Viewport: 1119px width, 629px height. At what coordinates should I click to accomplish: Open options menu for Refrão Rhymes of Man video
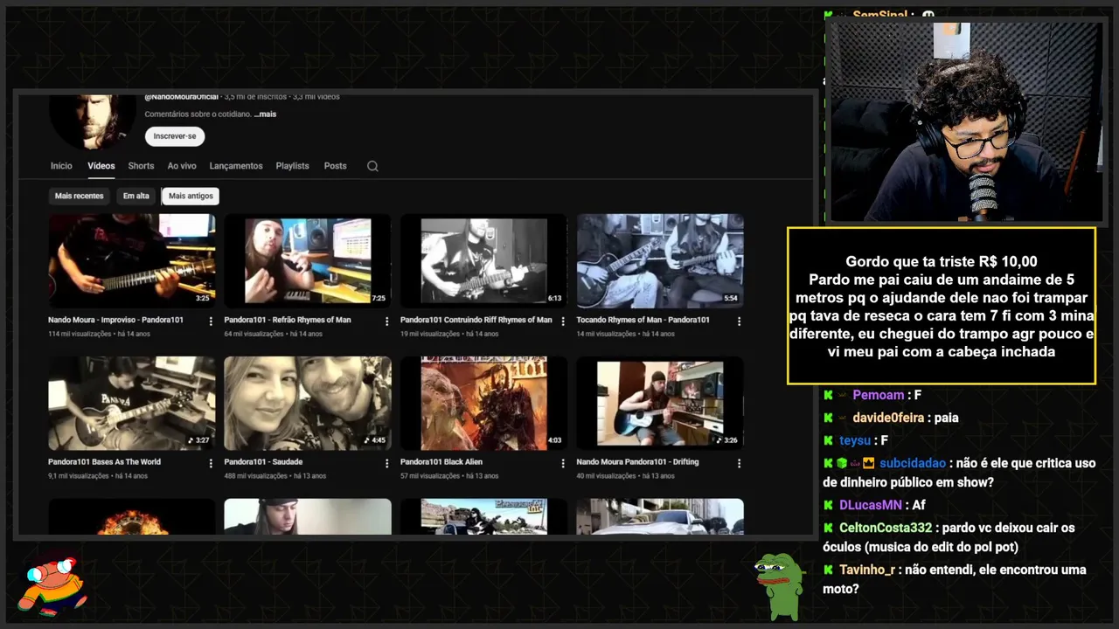(x=387, y=321)
